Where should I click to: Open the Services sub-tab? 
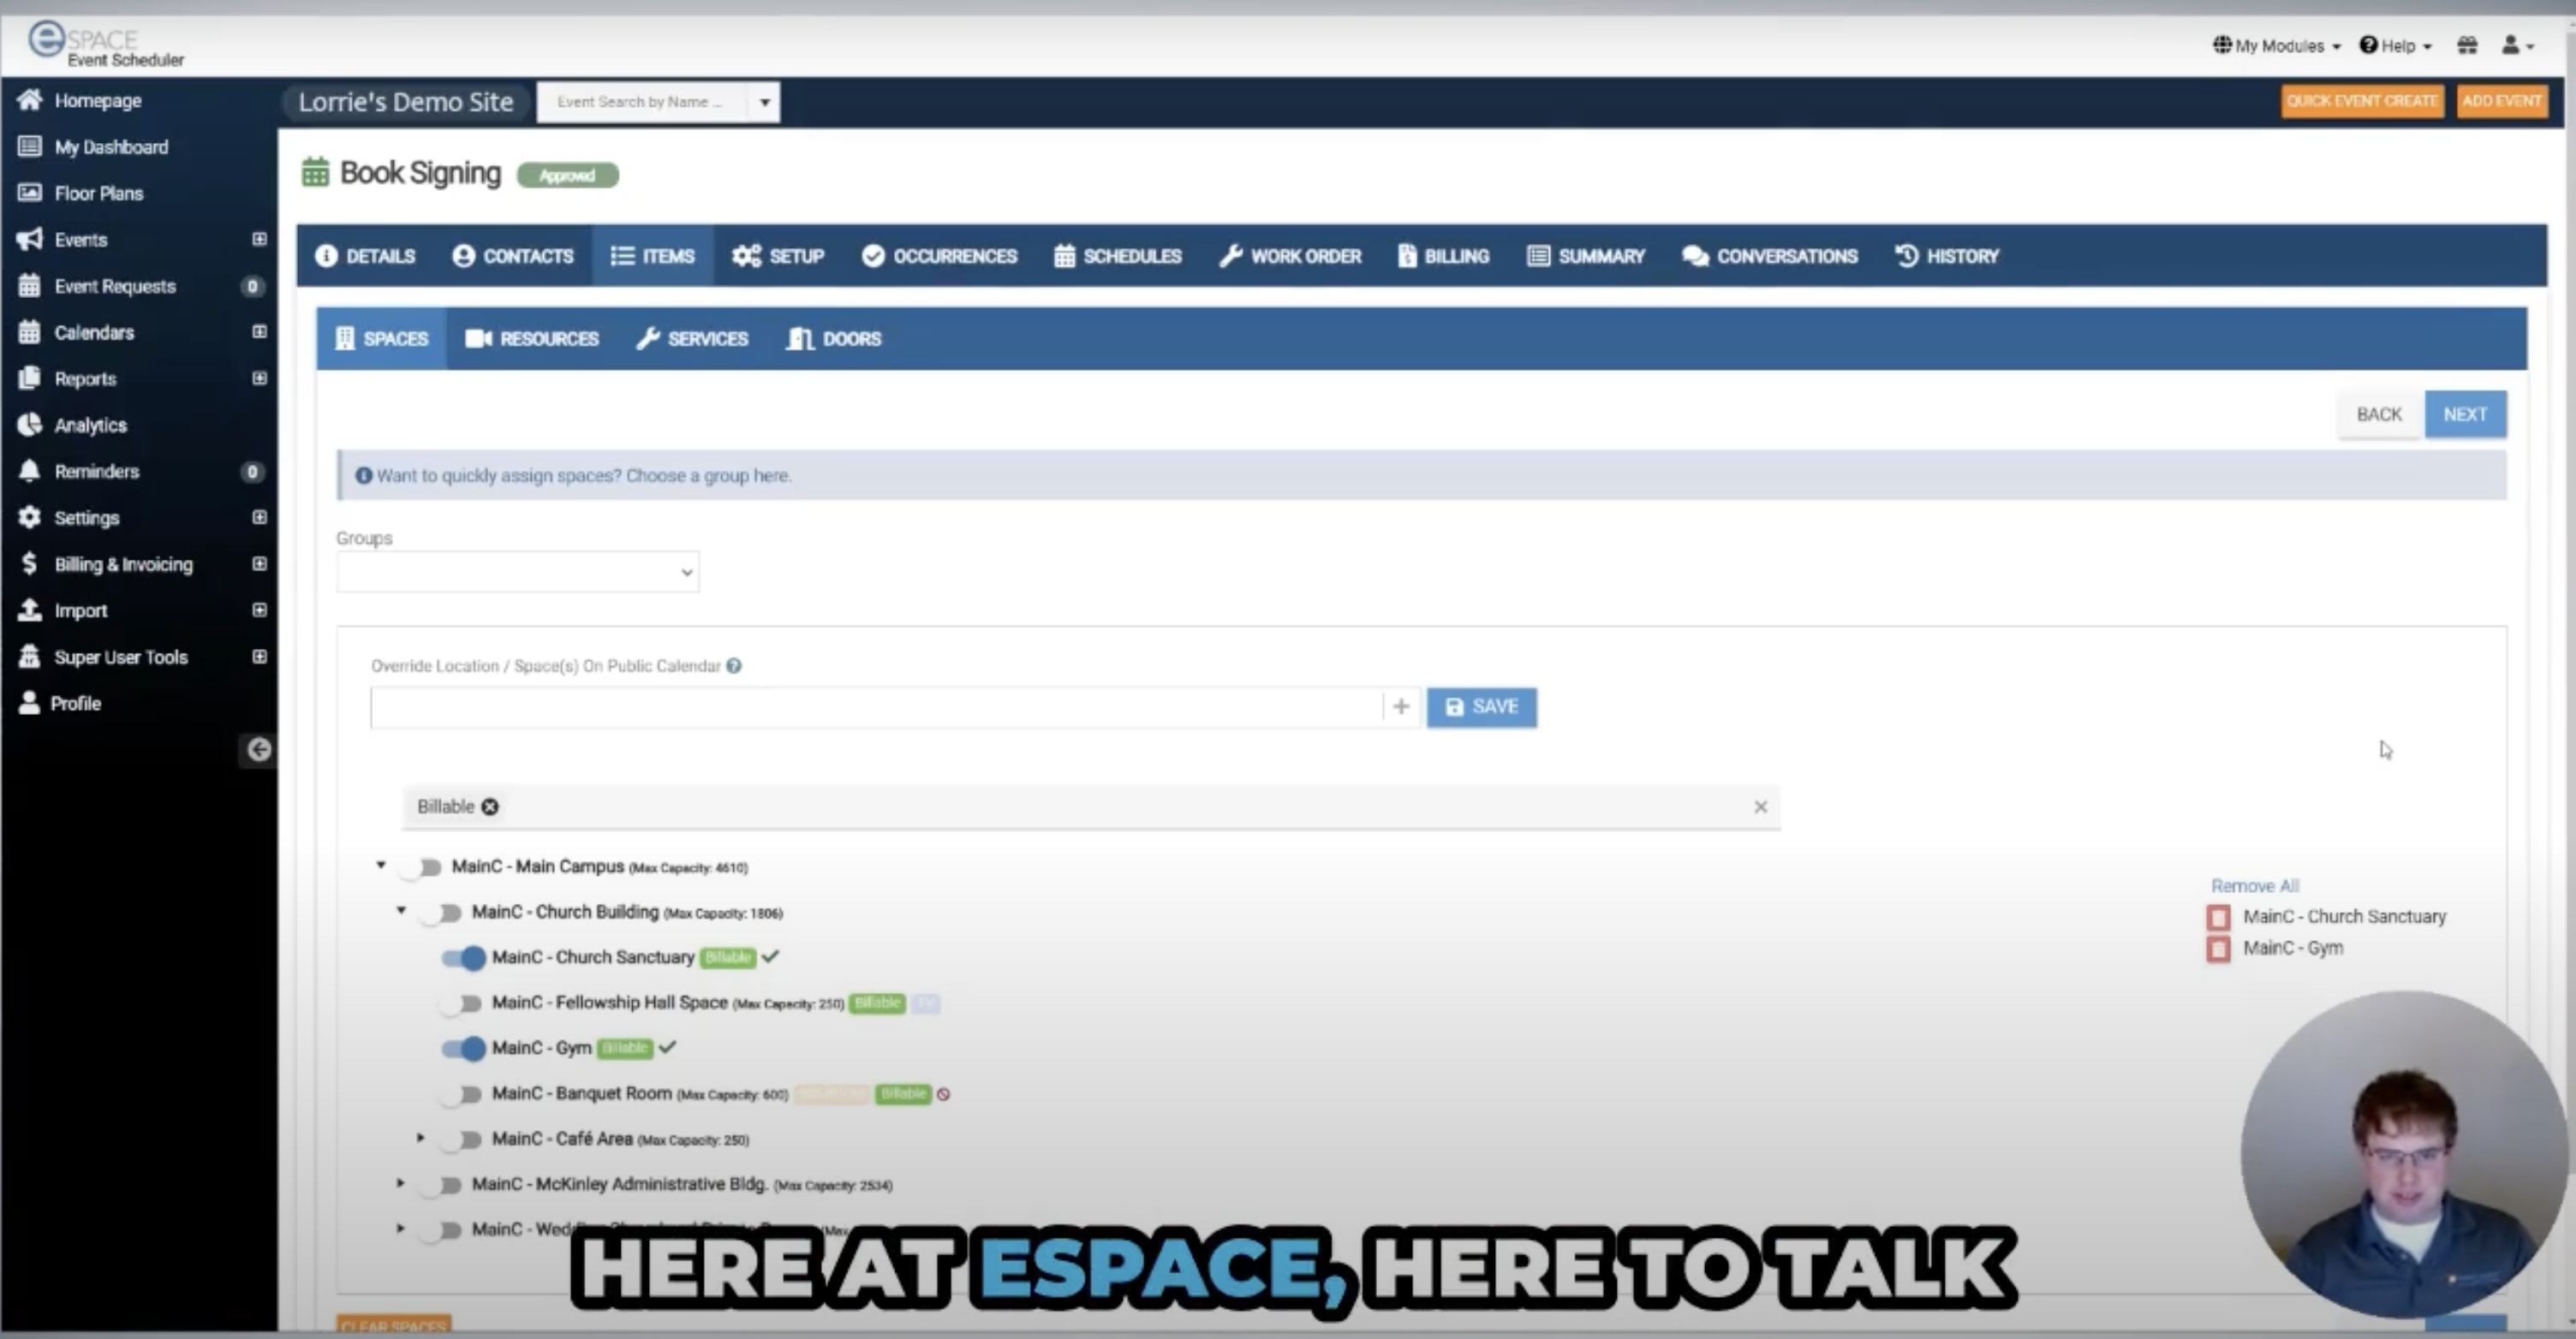(692, 339)
